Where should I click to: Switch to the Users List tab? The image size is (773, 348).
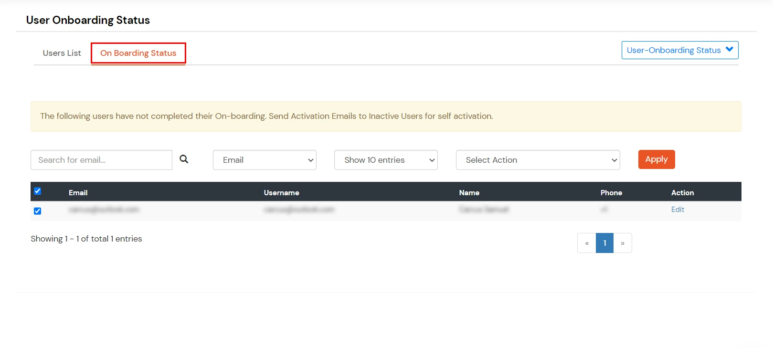(x=62, y=53)
